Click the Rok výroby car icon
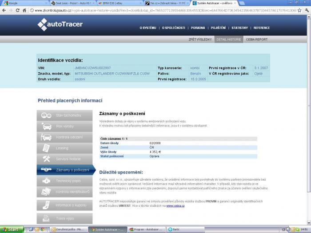Screen dimensions: 311x233 tap(46, 126)
